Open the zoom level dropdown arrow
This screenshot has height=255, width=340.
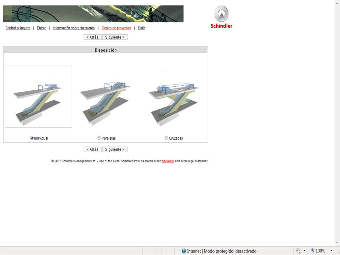(x=331, y=251)
